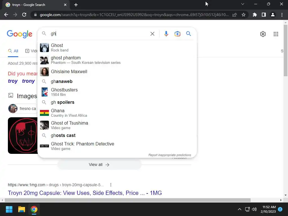Open Google Lens camera search

pyautogui.click(x=177, y=34)
